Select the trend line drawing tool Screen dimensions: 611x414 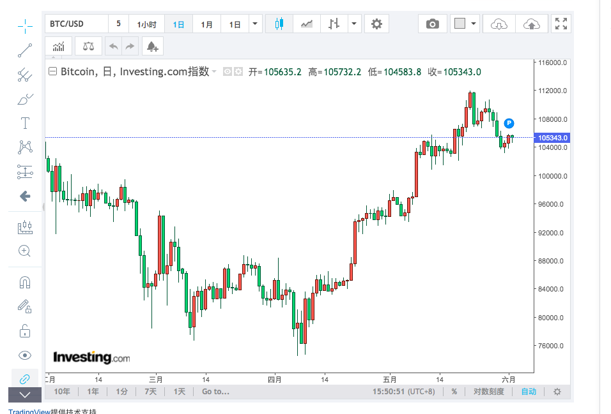[x=25, y=50]
